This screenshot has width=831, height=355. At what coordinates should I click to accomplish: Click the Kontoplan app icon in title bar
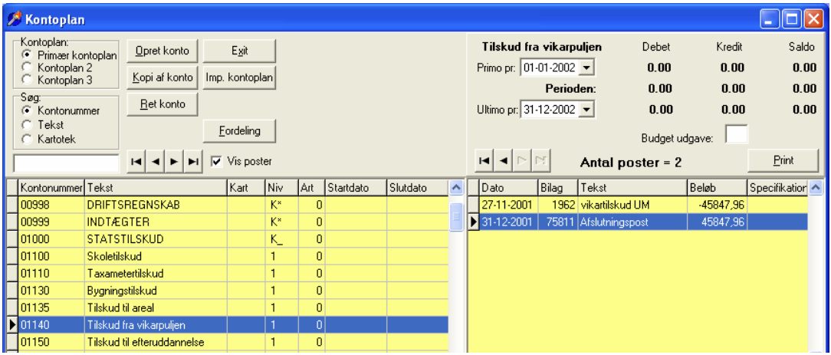tap(14, 20)
